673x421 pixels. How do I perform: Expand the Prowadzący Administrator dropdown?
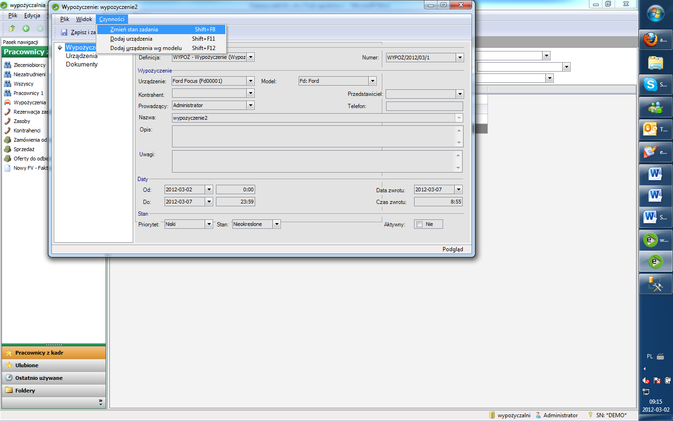click(x=251, y=105)
